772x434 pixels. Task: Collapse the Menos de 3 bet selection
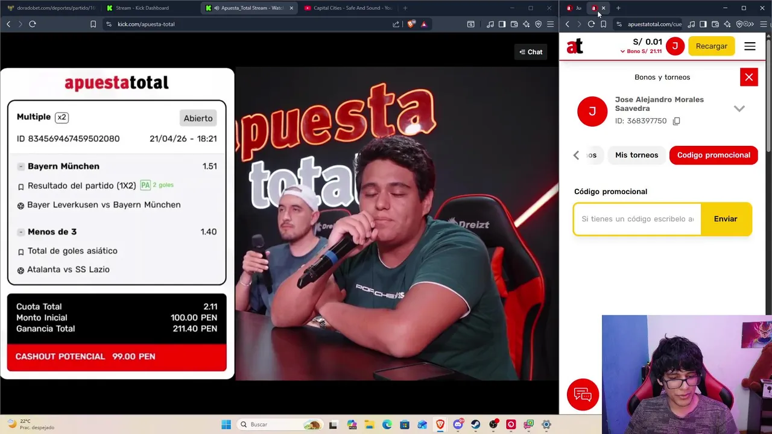pos(21,232)
